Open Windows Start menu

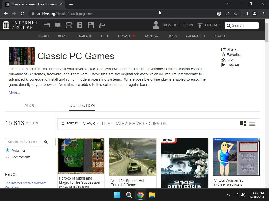click(117, 195)
